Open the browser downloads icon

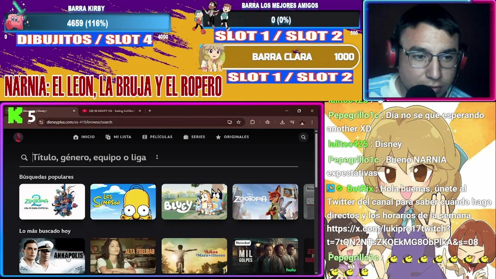click(x=282, y=122)
